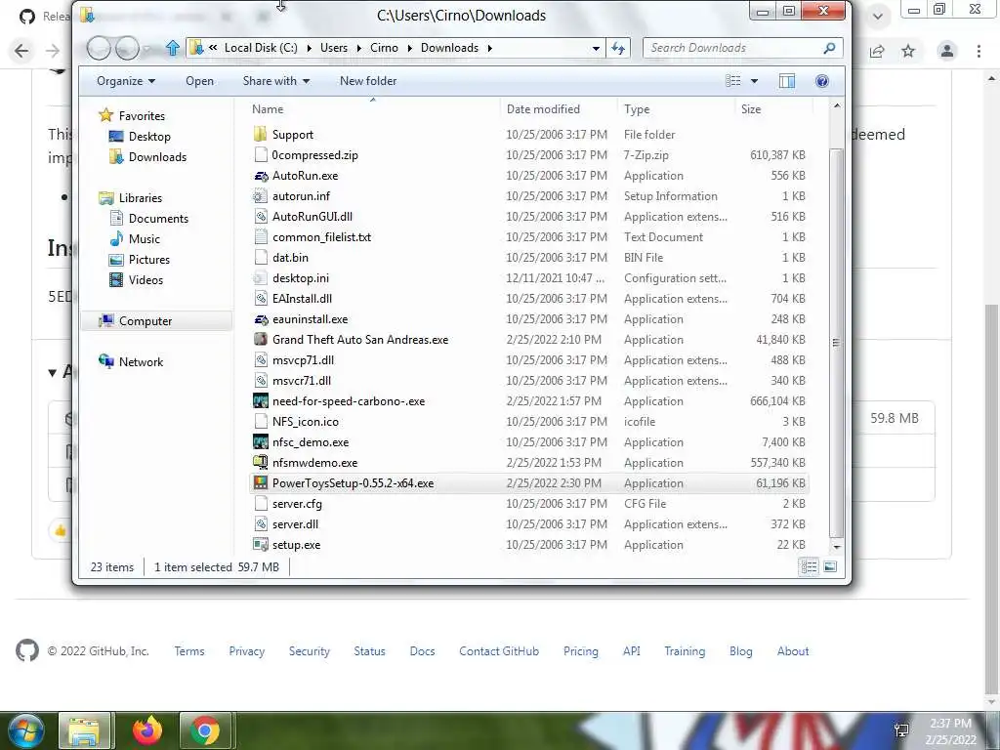Select the Support folder icon

pyautogui.click(x=260, y=135)
